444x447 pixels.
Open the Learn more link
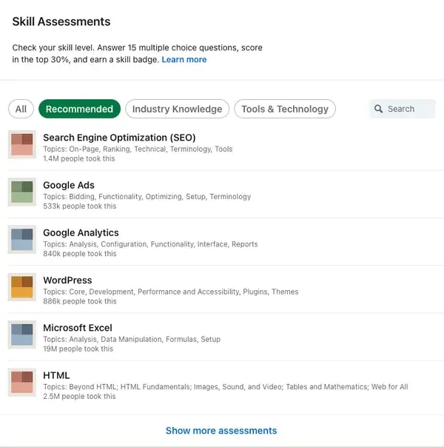pyautogui.click(x=184, y=59)
